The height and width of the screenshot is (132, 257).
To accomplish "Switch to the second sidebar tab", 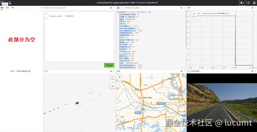I will pyautogui.click(x=7, y=8).
